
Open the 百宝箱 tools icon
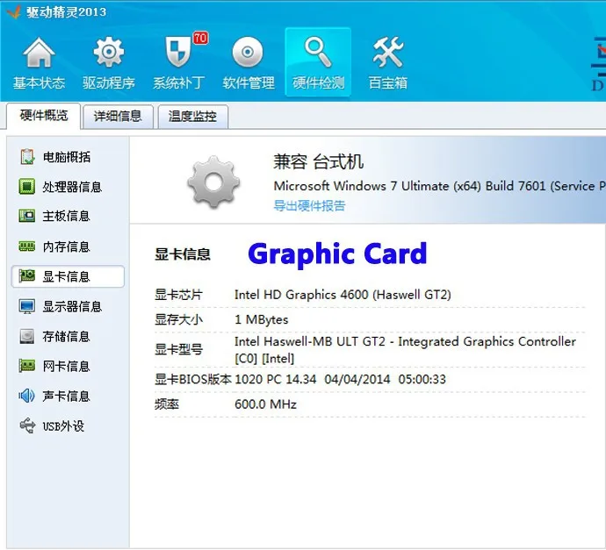[x=387, y=52]
